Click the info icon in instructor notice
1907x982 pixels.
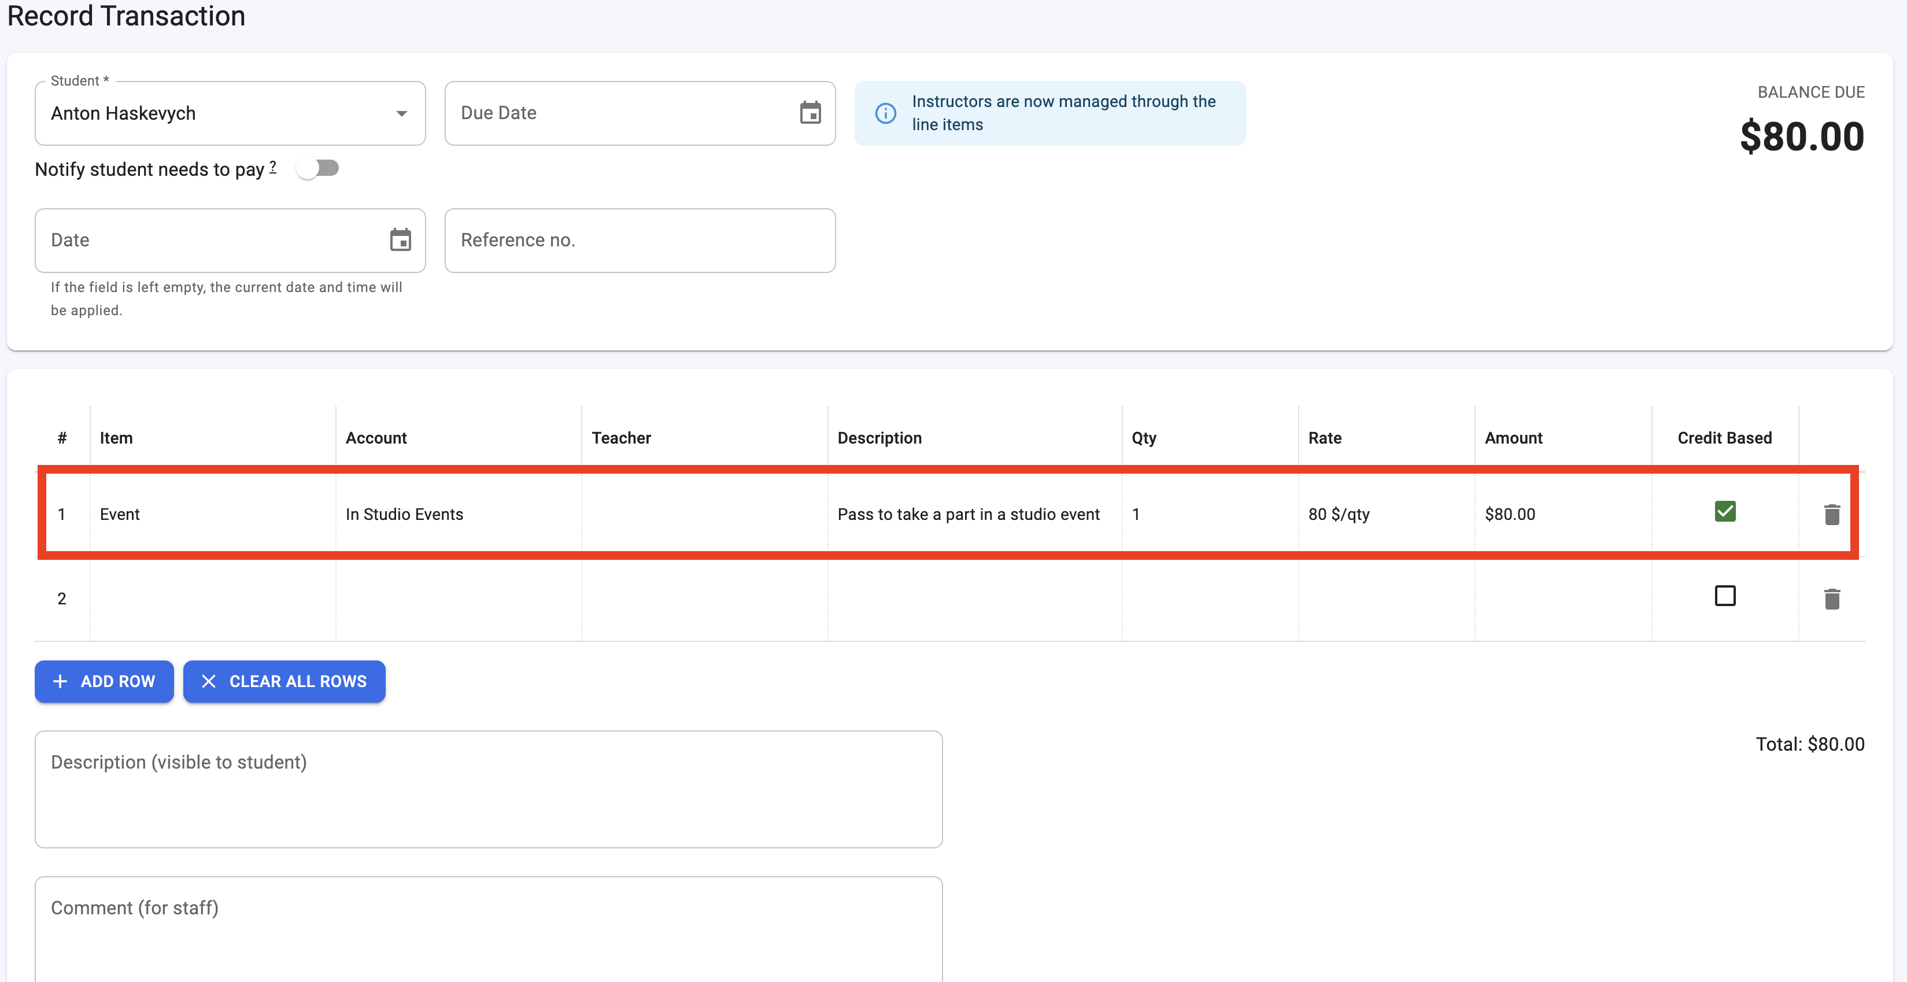click(885, 113)
